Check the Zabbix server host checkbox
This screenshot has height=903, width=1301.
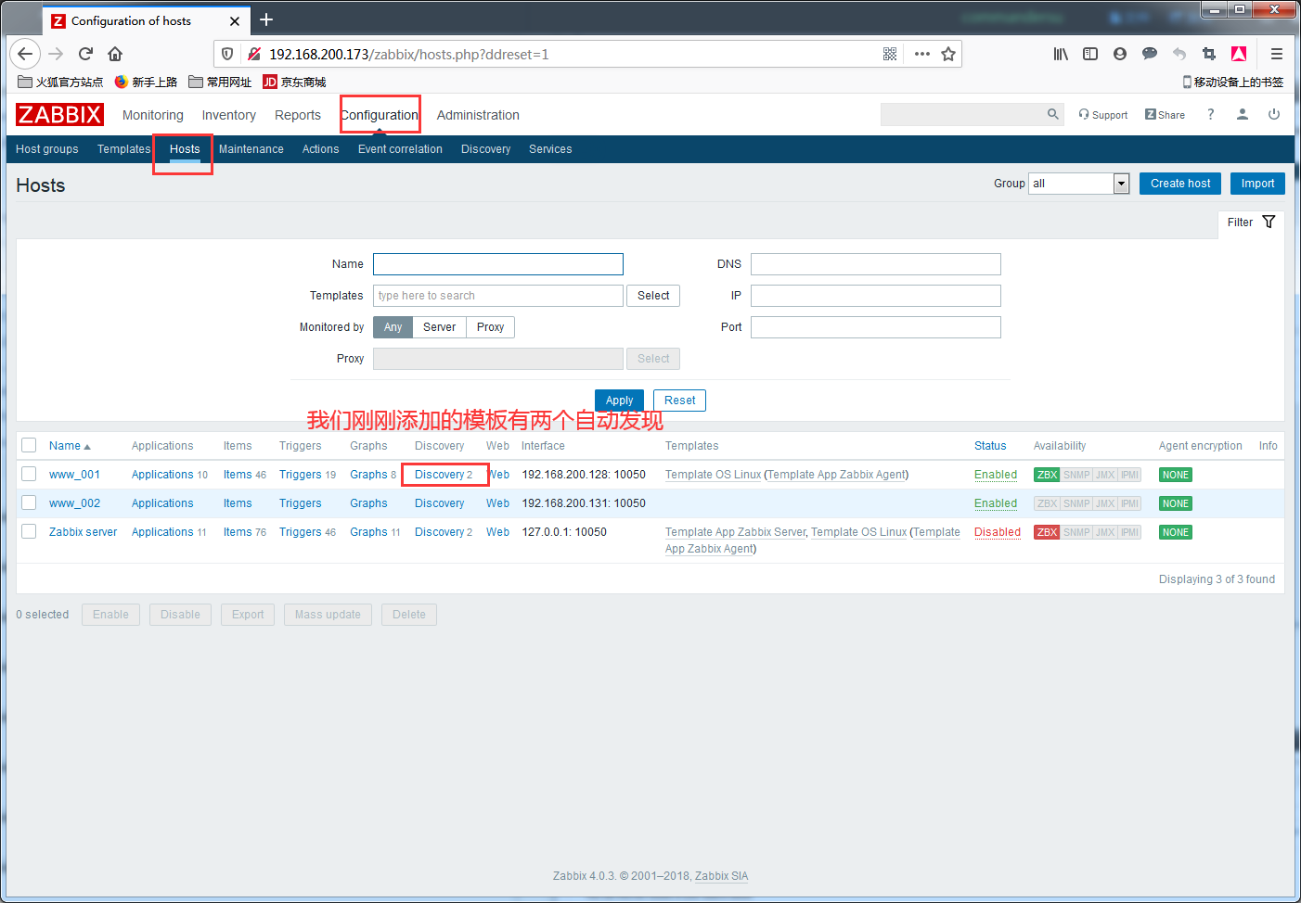point(29,532)
